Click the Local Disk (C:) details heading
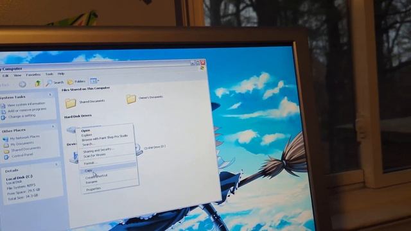Screen dimensions: 411x231 click(x=19, y=177)
